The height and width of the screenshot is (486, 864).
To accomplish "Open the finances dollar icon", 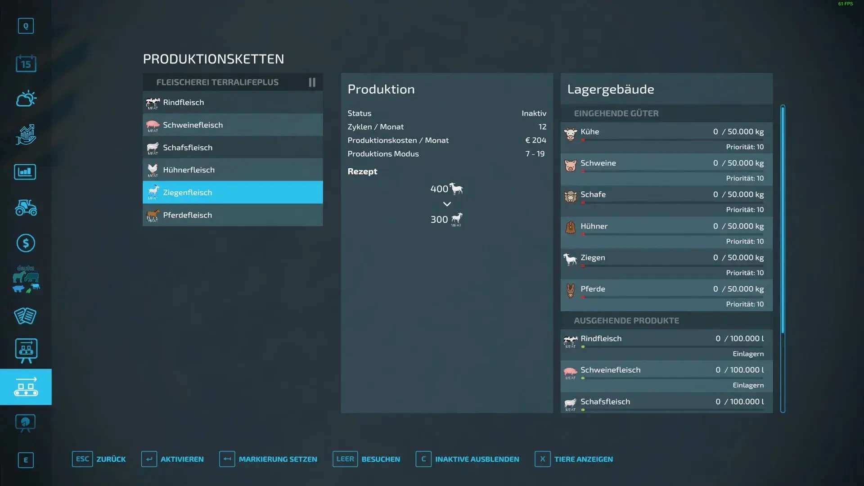I will 26,243.
